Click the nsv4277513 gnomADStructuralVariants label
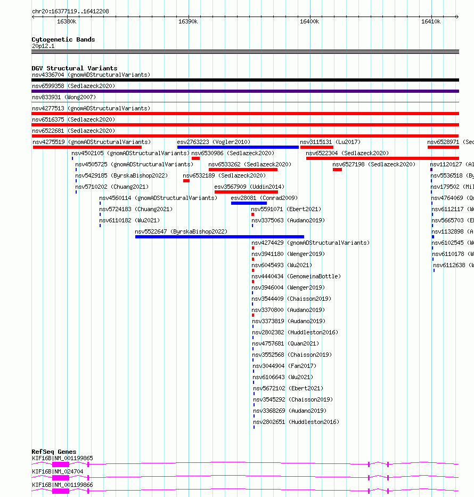 [91, 108]
